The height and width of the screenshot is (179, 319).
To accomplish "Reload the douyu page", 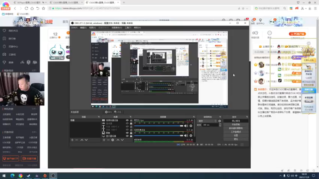I will [x=26, y=8].
